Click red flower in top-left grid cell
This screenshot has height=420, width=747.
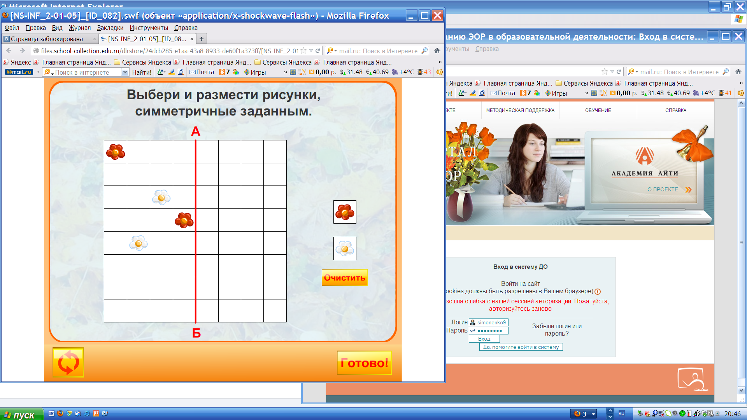tap(116, 152)
